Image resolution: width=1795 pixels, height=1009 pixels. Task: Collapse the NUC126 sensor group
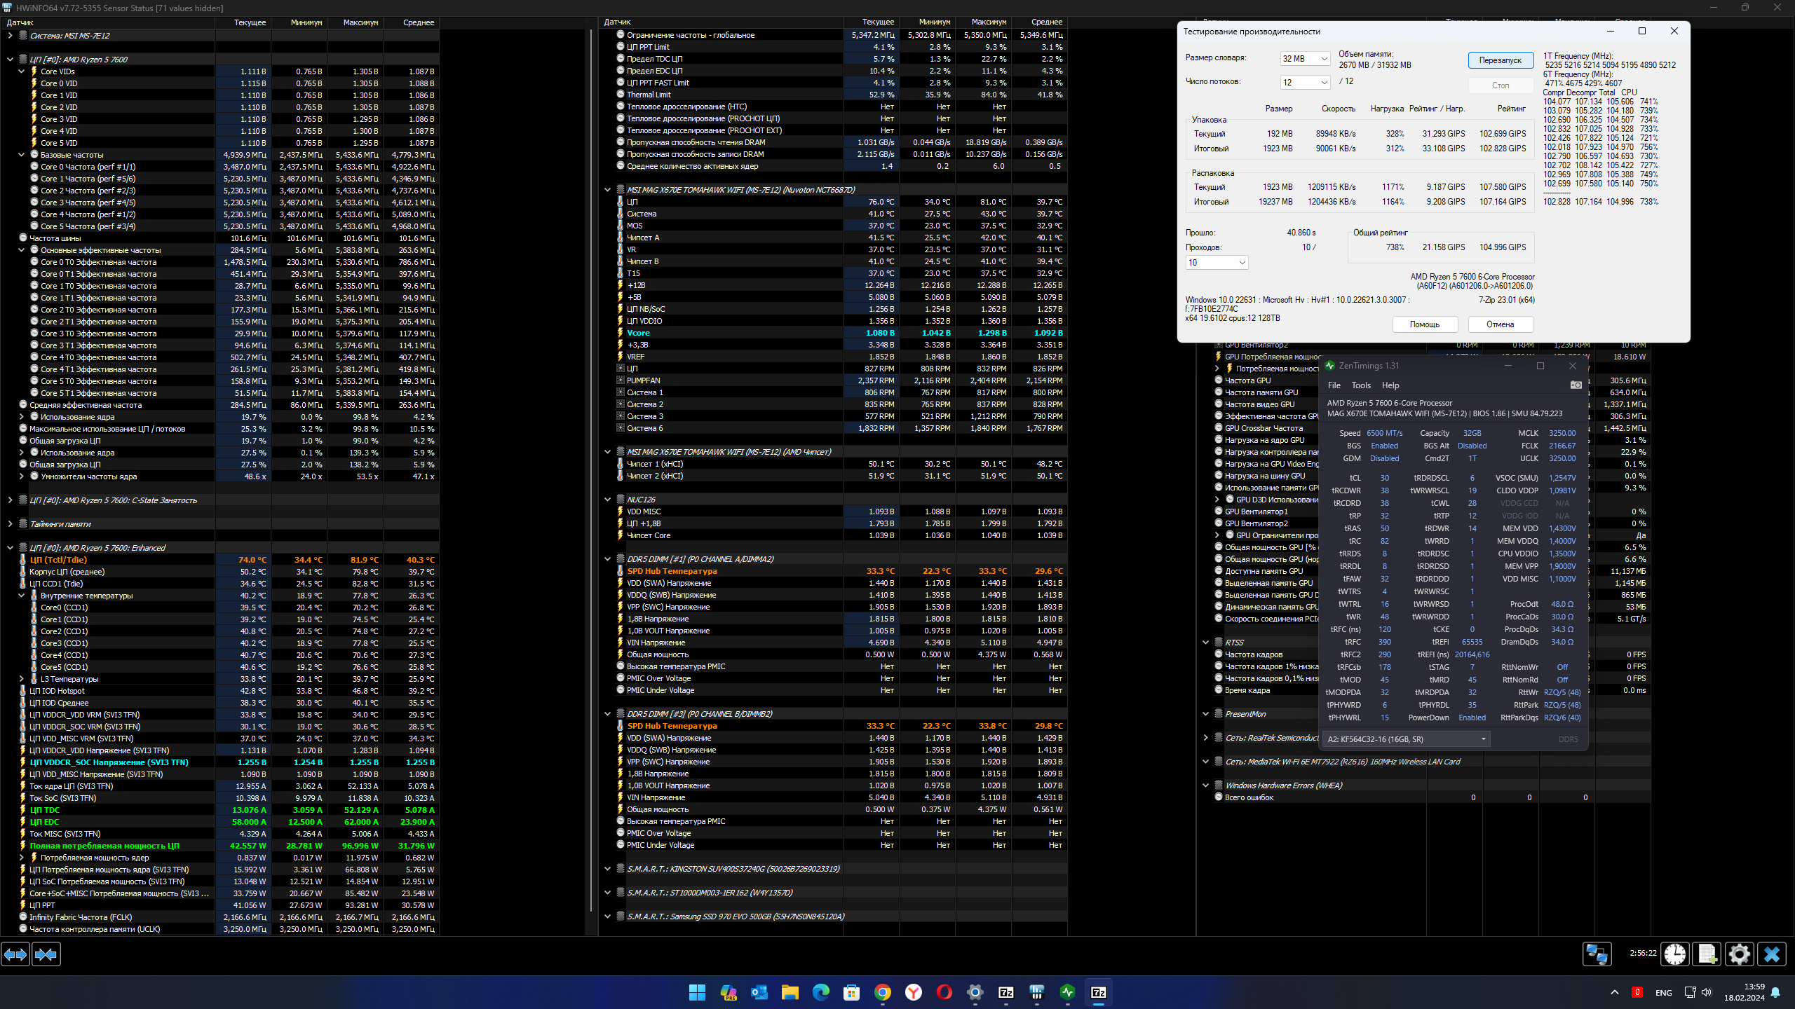607,500
